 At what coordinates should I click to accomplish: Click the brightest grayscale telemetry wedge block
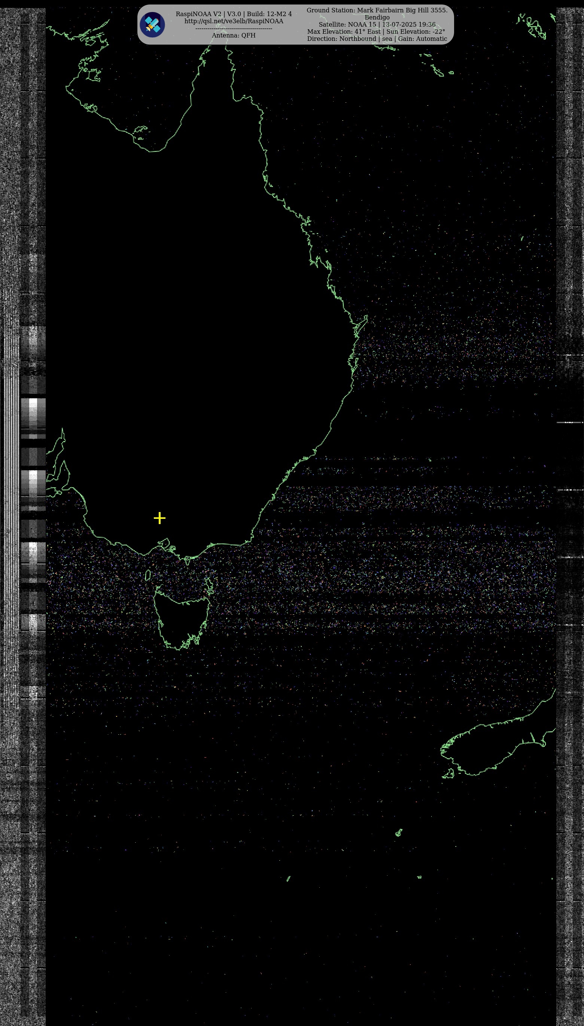tap(33, 405)
